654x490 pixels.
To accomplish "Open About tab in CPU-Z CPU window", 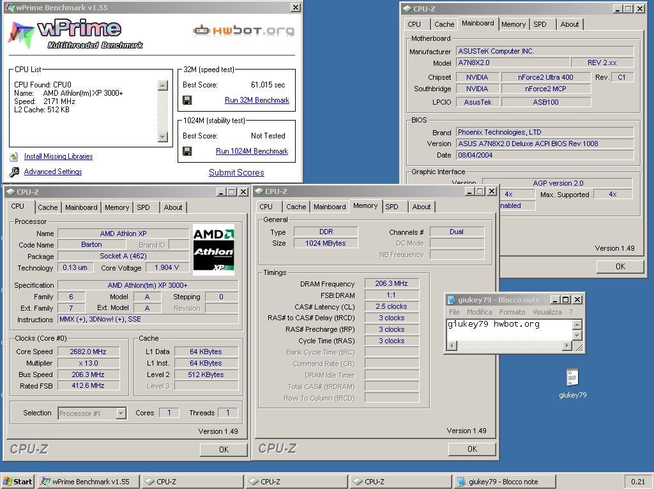I will [172, 207].
